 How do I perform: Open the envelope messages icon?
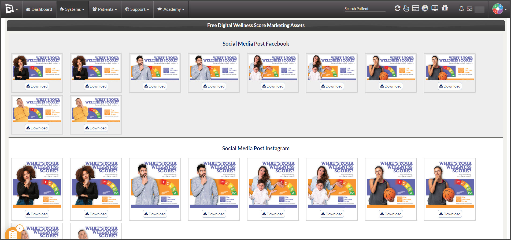coord(469,9)
